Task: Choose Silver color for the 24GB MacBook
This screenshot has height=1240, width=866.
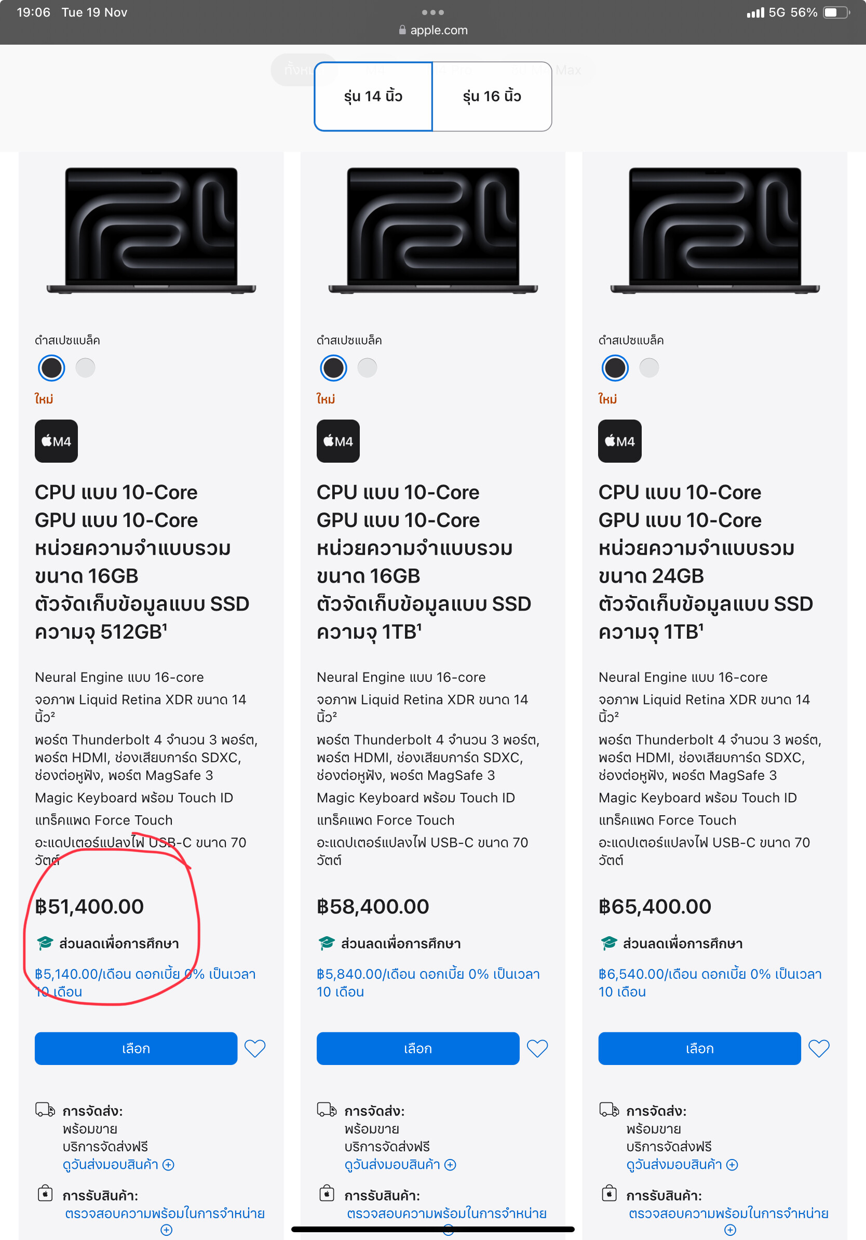Action: click(x=649, y=368)
